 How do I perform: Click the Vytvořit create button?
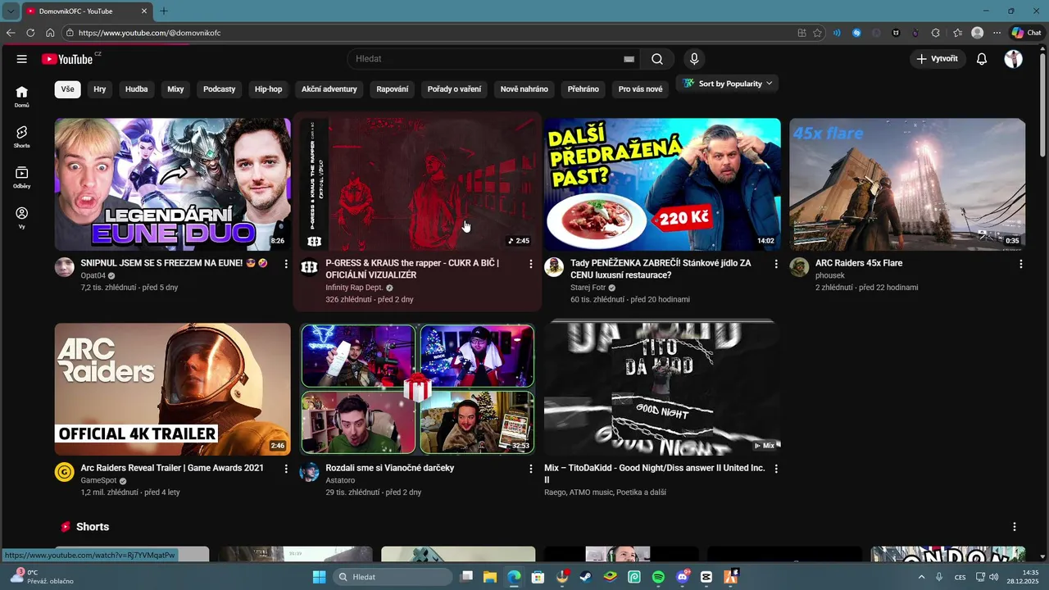tap(938, 59)
